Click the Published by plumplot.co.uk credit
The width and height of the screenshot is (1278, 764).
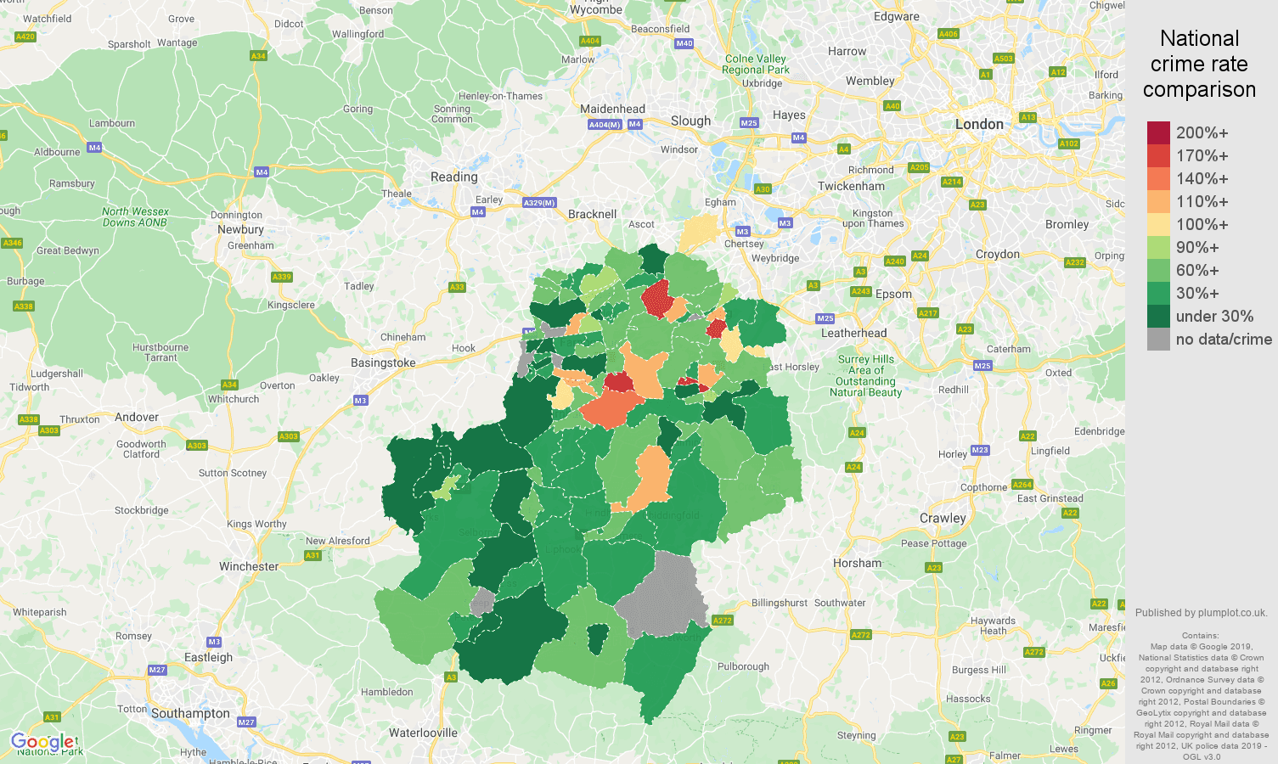coord(1201,612)
